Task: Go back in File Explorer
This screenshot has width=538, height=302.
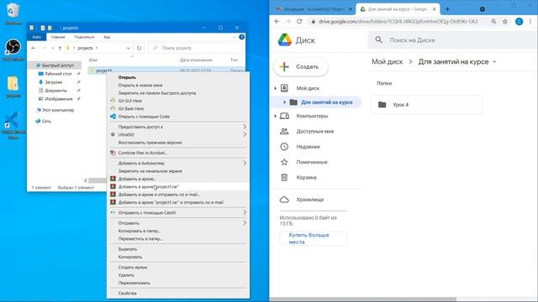Action: [34, 48]
